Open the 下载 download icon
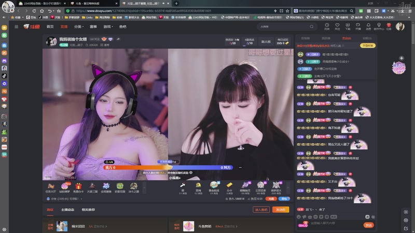The width and height of the screenshot is (415, 233). tap(348, 26)
